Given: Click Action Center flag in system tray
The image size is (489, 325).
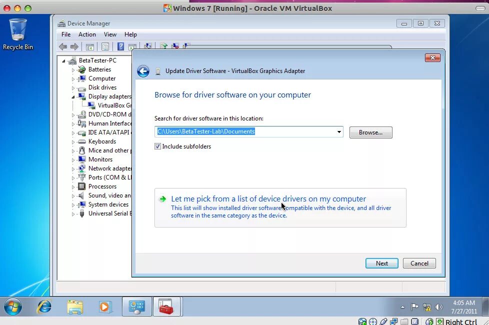Looking at the screenshot, I should pos(414,307).
